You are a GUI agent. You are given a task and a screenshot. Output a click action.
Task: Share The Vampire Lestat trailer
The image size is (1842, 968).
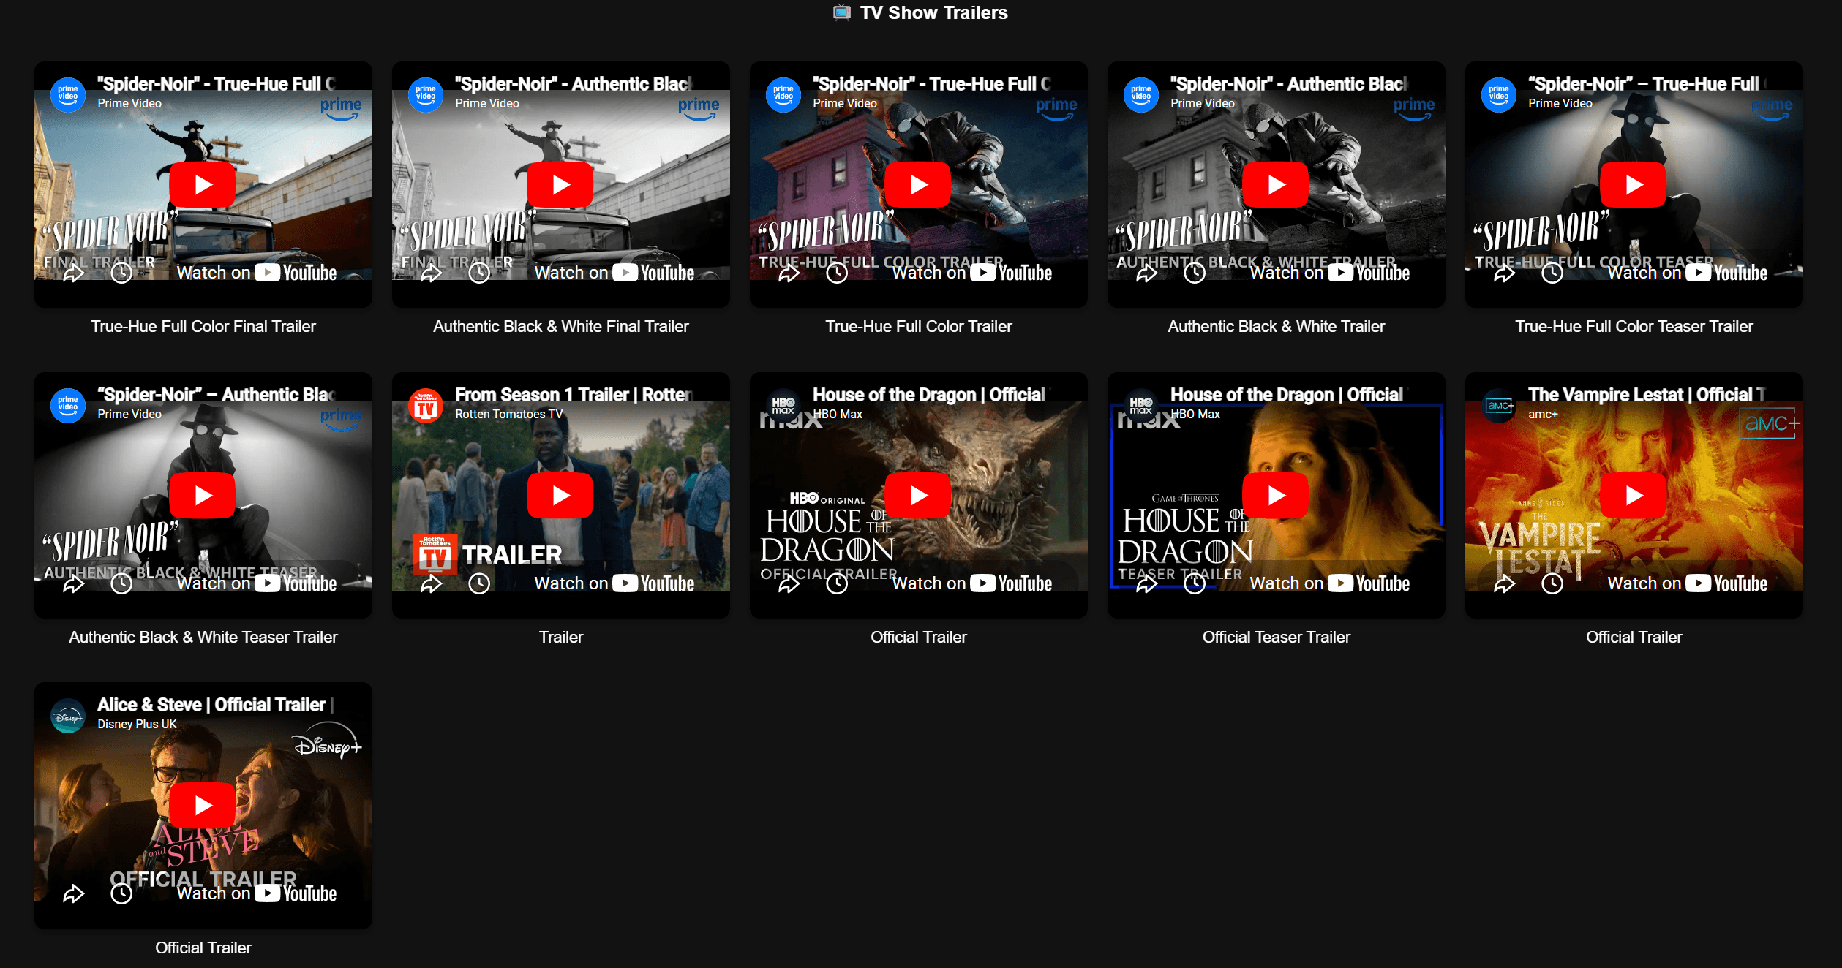click(x=1505, y=584)
